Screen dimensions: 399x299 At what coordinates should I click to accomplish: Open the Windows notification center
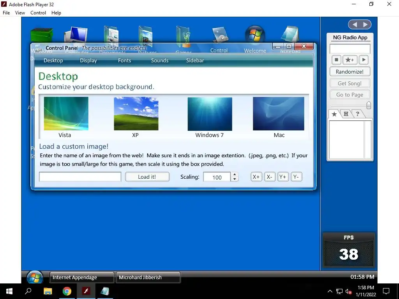386,291
